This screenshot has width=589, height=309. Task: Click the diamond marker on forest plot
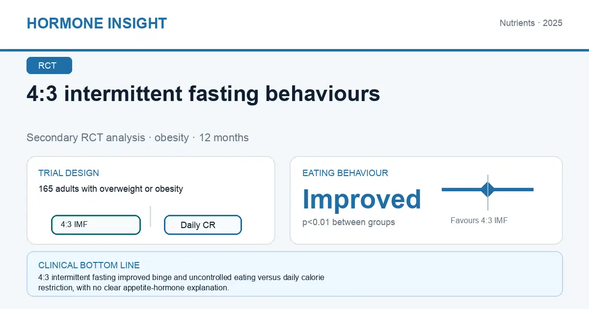(x=488, y=189)
